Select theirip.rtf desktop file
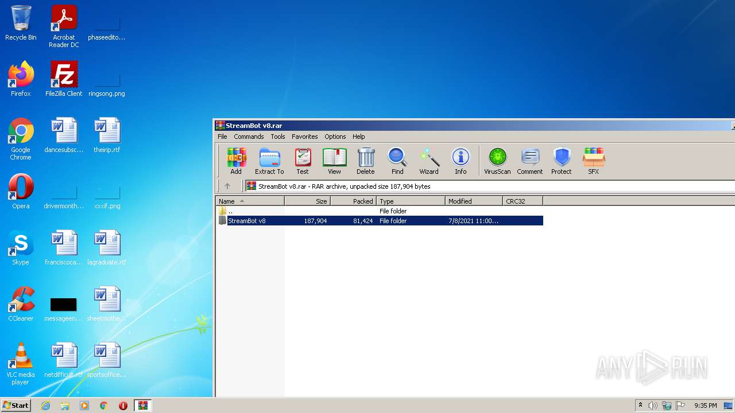Screen dimensions: 735x413 [x=107, y=135]
